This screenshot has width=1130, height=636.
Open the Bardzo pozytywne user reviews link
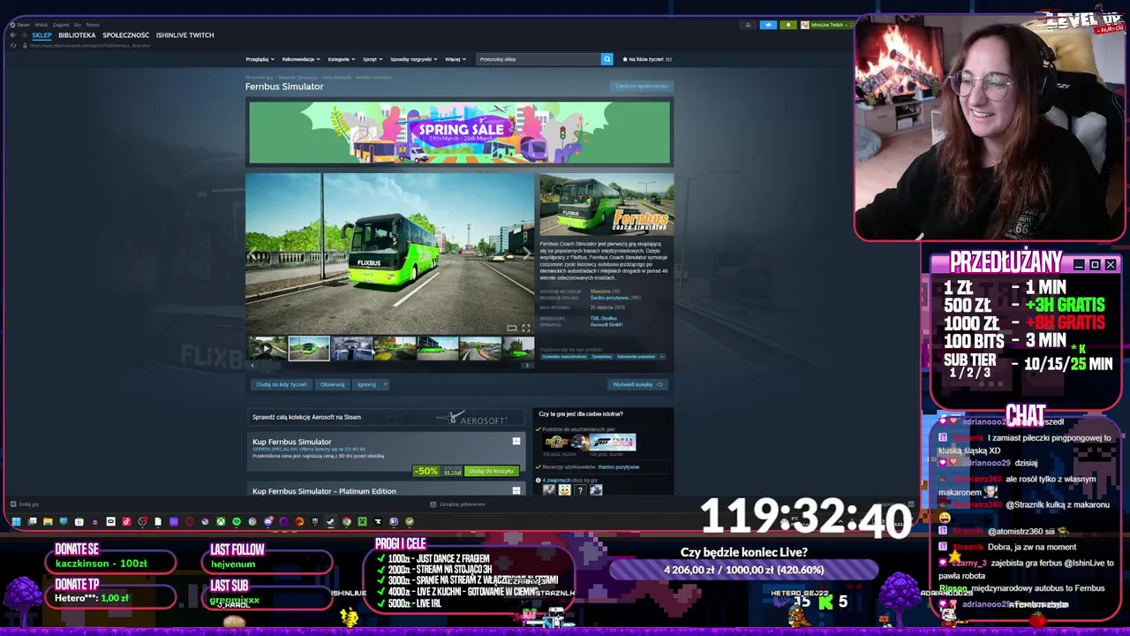(x=619, y=467)
